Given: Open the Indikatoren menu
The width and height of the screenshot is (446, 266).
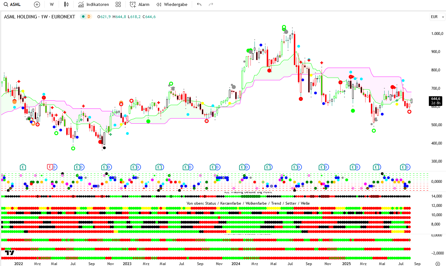Looking at the screenshot, I should [x=94, y=4].
